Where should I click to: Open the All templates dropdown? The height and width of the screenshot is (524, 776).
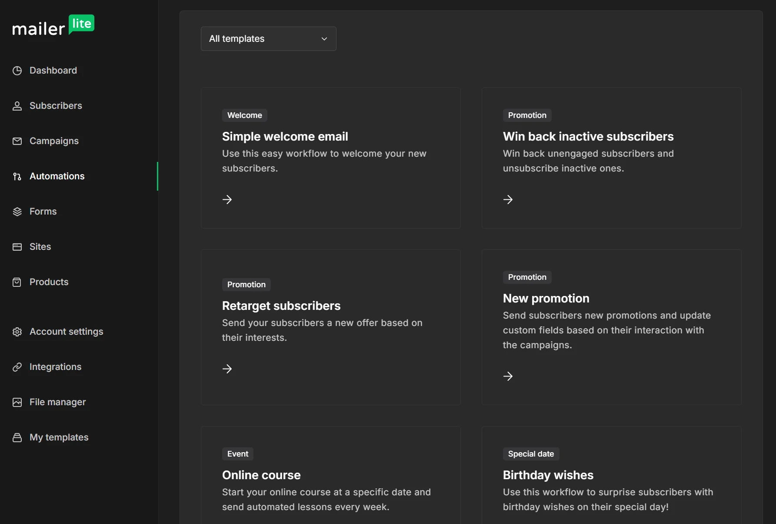click(268, 39)
